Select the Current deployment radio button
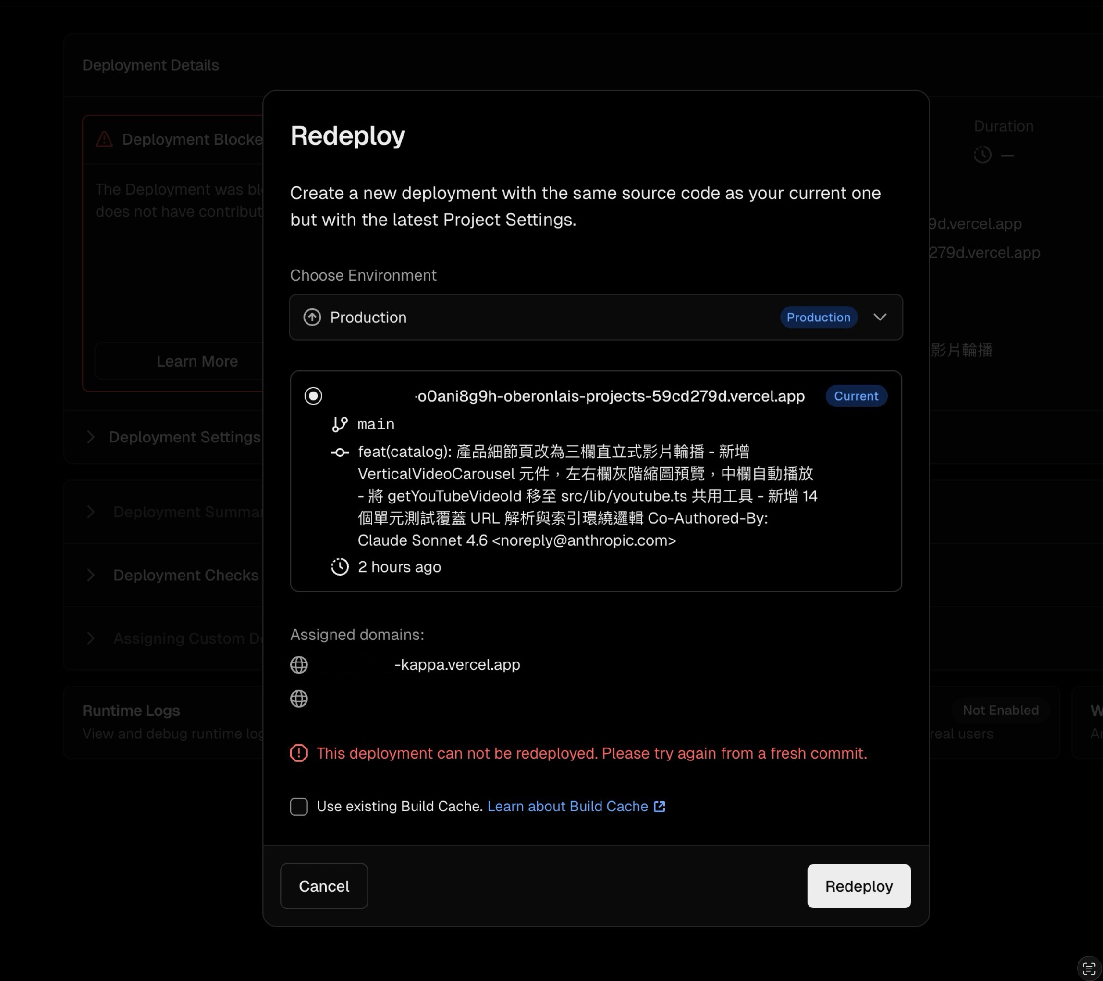Image resolution: width=1103 pixels, height=981 pixels. (x=313, y=395)
